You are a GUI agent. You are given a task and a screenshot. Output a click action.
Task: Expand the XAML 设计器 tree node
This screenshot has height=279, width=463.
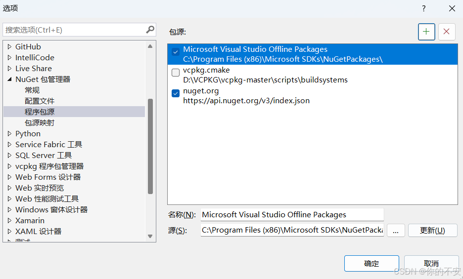9,231
